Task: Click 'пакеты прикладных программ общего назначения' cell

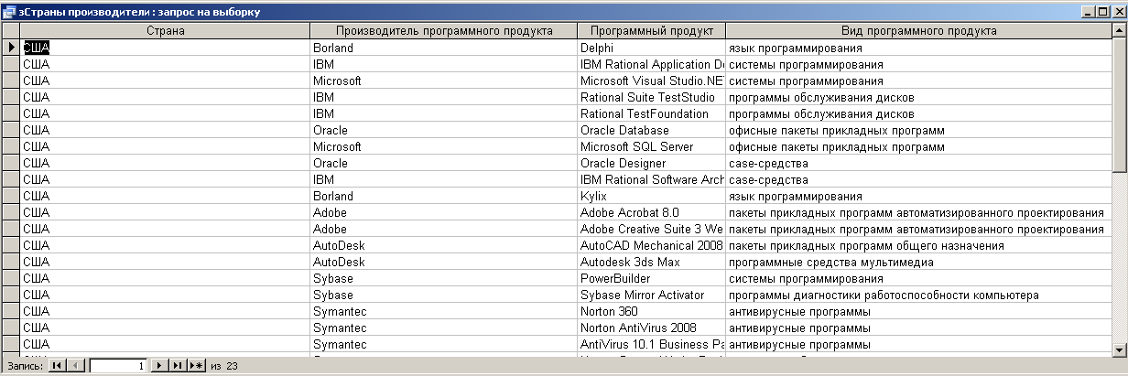Action: point(919,245)
